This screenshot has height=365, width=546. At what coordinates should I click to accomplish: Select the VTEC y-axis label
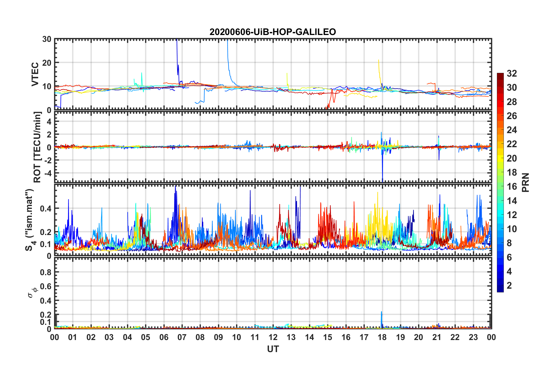pos(35,74)
